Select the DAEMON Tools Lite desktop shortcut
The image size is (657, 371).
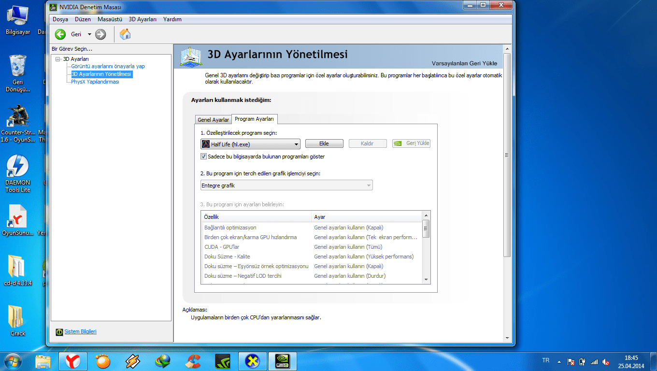pyautogui.click(x=18, y=174)
